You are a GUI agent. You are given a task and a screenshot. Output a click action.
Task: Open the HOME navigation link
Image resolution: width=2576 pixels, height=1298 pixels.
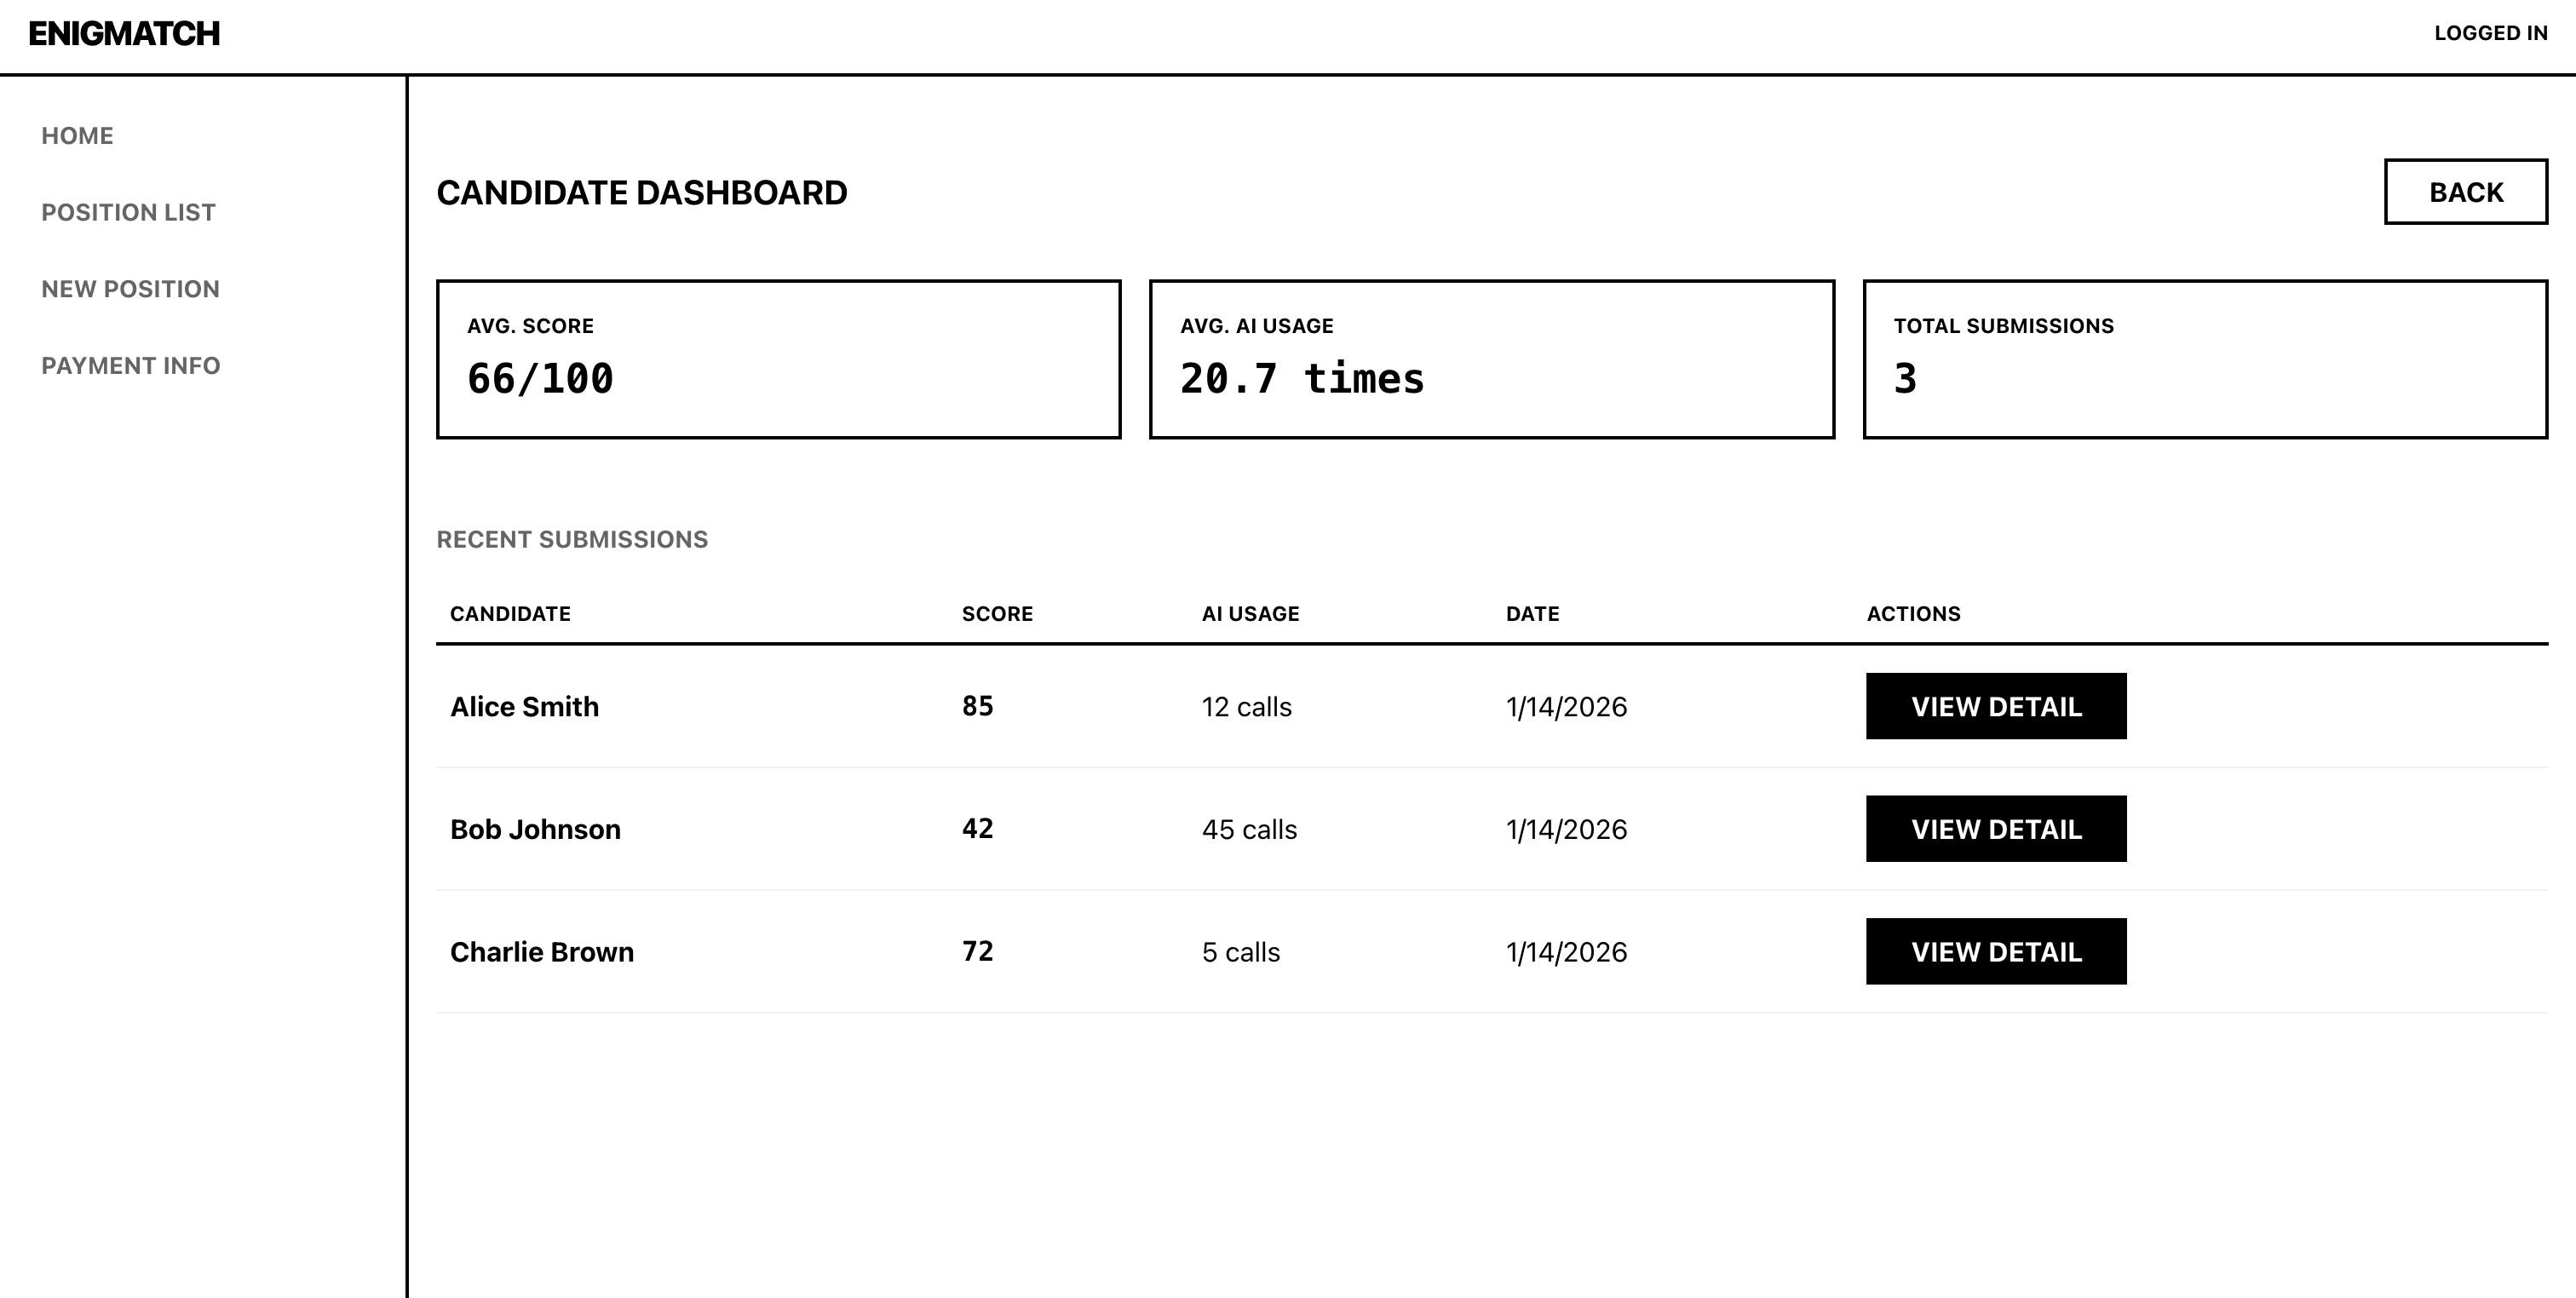(77, 135)
